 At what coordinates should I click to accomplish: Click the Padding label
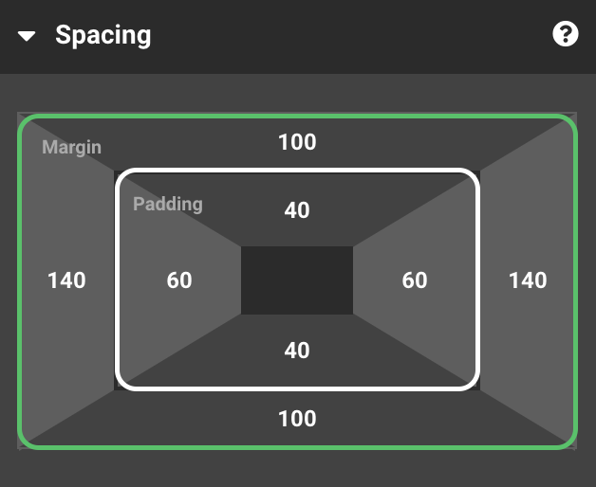point(168,204)
